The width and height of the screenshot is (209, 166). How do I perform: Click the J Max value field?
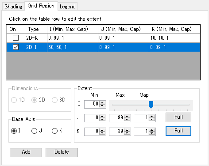point(116,118)
